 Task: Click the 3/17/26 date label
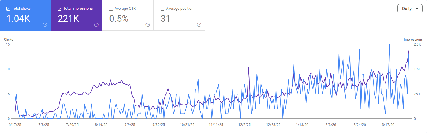pos(388,125)
